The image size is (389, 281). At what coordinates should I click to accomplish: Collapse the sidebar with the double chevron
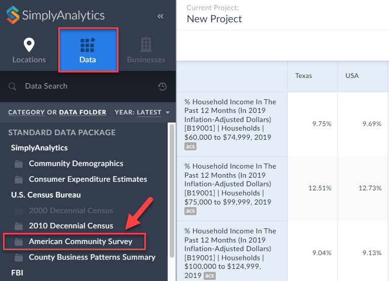pyautogui.click(x=160, y=16)
